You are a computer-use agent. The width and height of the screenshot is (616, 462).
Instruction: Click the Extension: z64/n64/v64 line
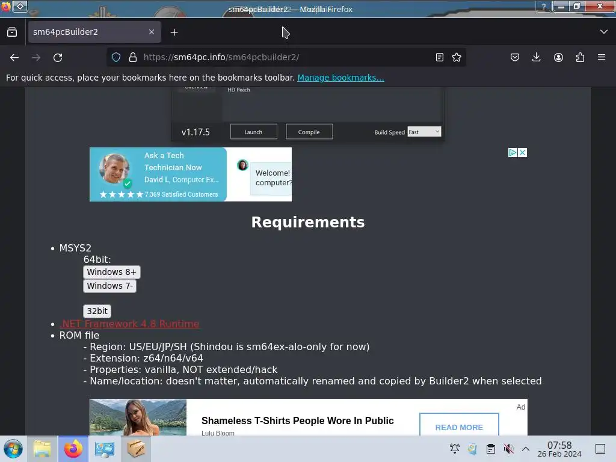[143, 359]
